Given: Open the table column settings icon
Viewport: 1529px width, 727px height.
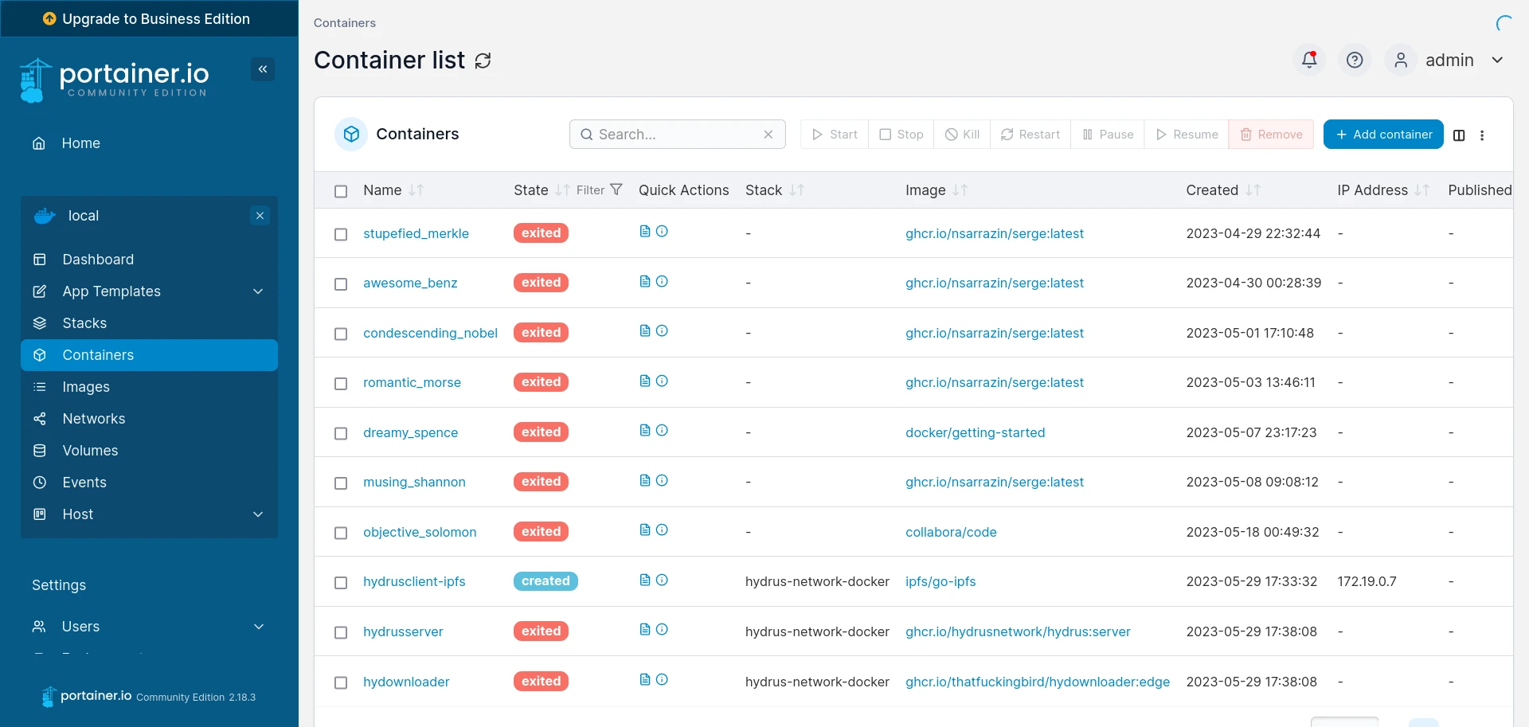Looking at the screenshot, I should (x=1459, y=135).
